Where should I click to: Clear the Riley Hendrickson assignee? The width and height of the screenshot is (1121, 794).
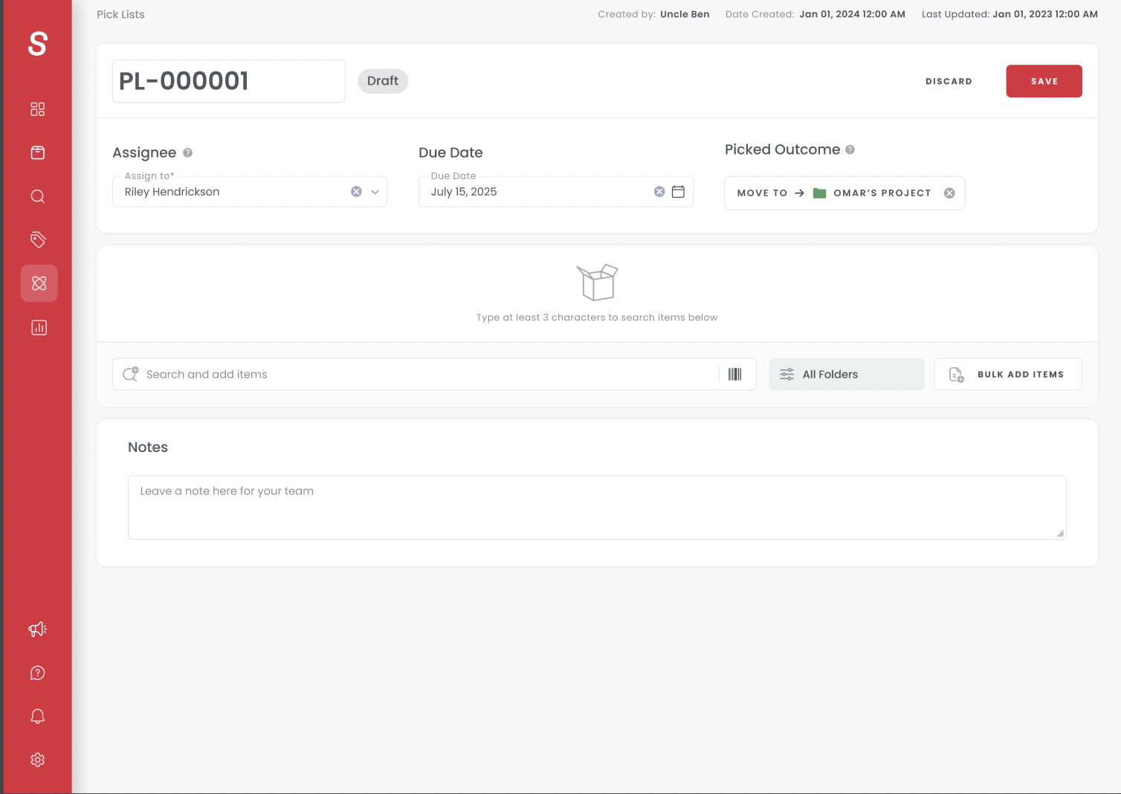(355, 191)
